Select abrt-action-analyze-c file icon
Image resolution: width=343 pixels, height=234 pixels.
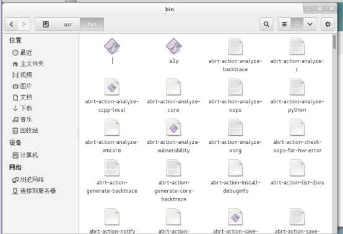[x=297, y=46]
